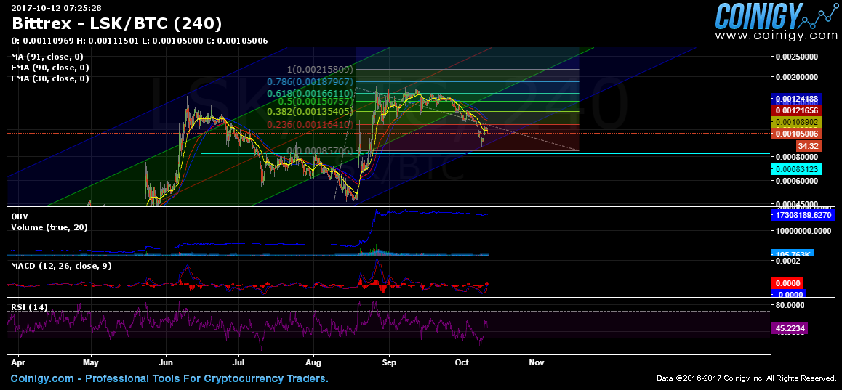Click the Fibonacci 0.618(0.00166110) level label
This screenshot has width=842, height=390.
tap(310, 93)
